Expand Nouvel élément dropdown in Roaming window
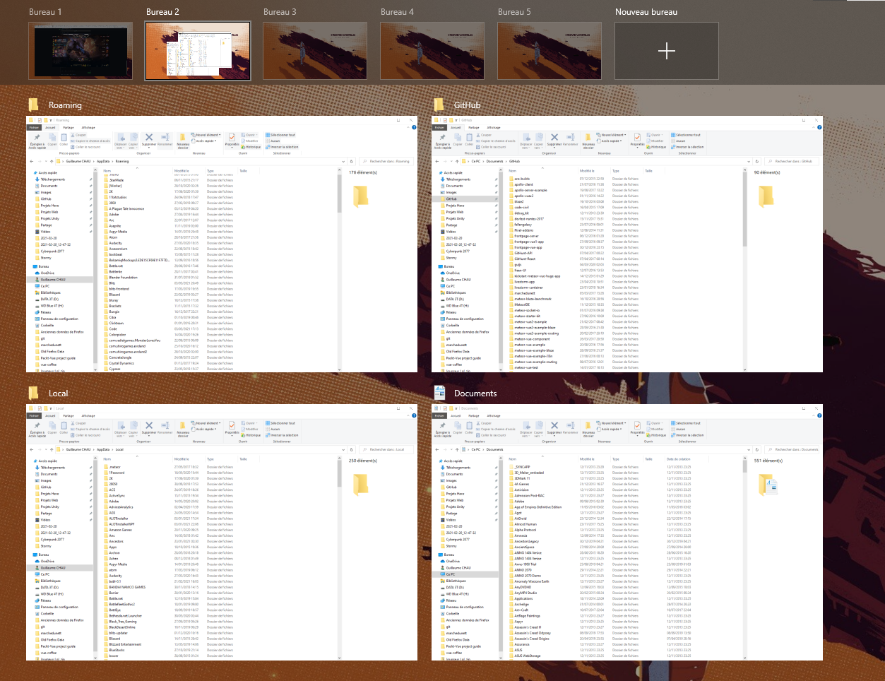The height and width of the screenshot is (681, 885). point(220,135)
